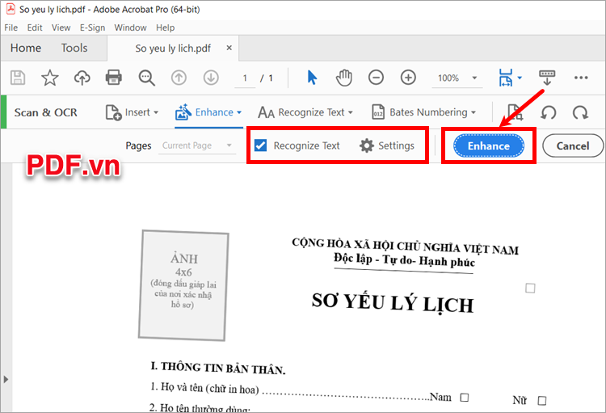Activate the arrow Selection tool
Screen dimensions: 606x413
click(x=313, y=78)
